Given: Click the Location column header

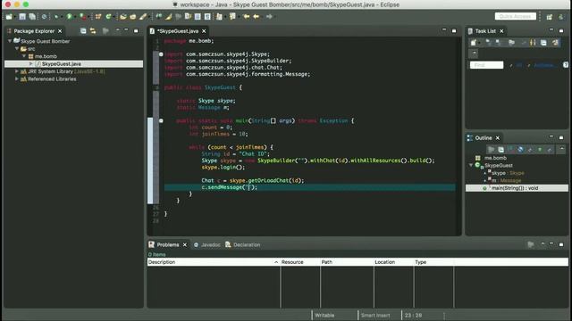Looking at the screenshot, I should [x=393, y=262].
